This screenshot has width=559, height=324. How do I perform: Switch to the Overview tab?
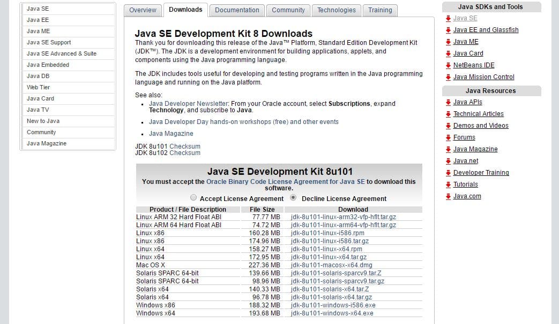[x=143, y=10]
